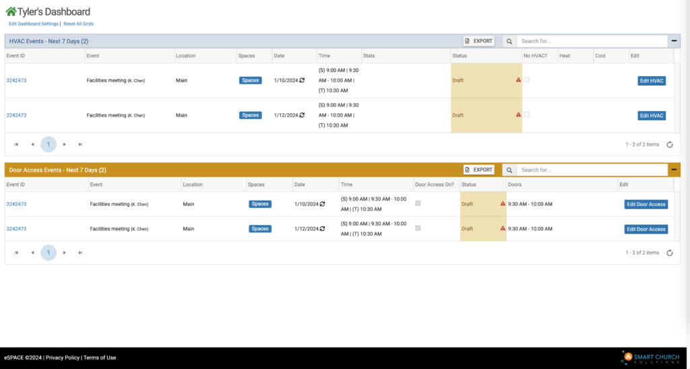The width and height of the screenshot is (690, 369).
Task: Go to next page in Door Access pager
Action: (x=64, y=253)
